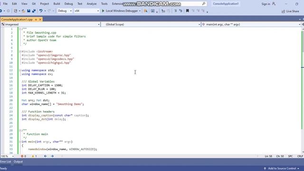Open the Analyze menu
The image size is (304, 171).
pos(92,4)
